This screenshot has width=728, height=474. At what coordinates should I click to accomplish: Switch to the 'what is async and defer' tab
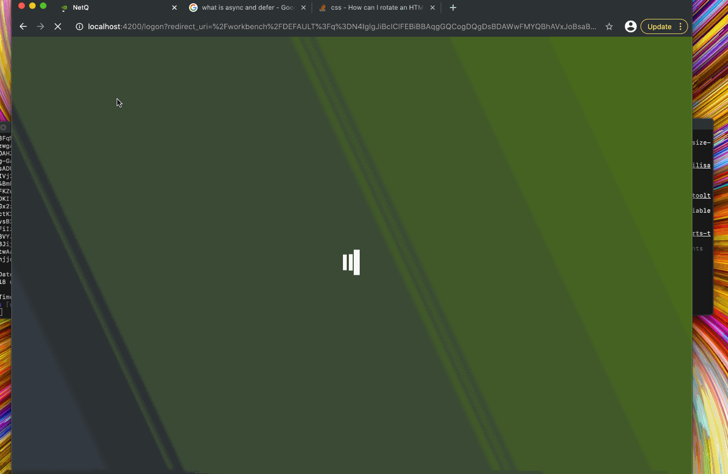click(247, 8)
